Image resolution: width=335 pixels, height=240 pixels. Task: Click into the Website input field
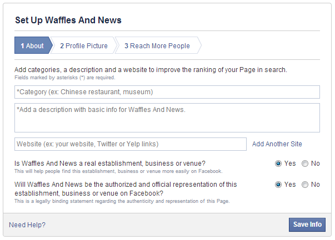(x=131, y=144)
